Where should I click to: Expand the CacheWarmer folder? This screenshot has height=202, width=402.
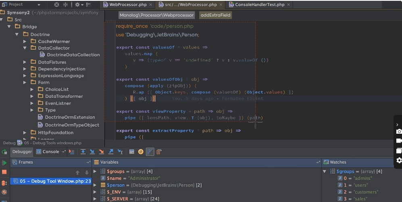click(x=25, y=41)
